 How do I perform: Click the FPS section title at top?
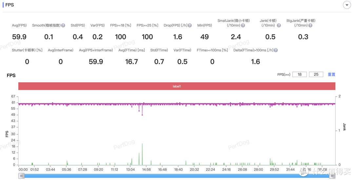click(10, 5)
